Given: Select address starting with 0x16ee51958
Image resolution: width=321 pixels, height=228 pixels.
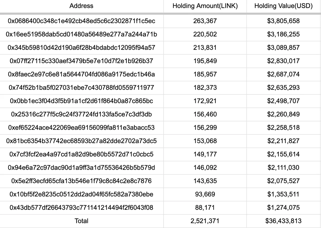Looking at the screenshot, I should pos(81,34).
